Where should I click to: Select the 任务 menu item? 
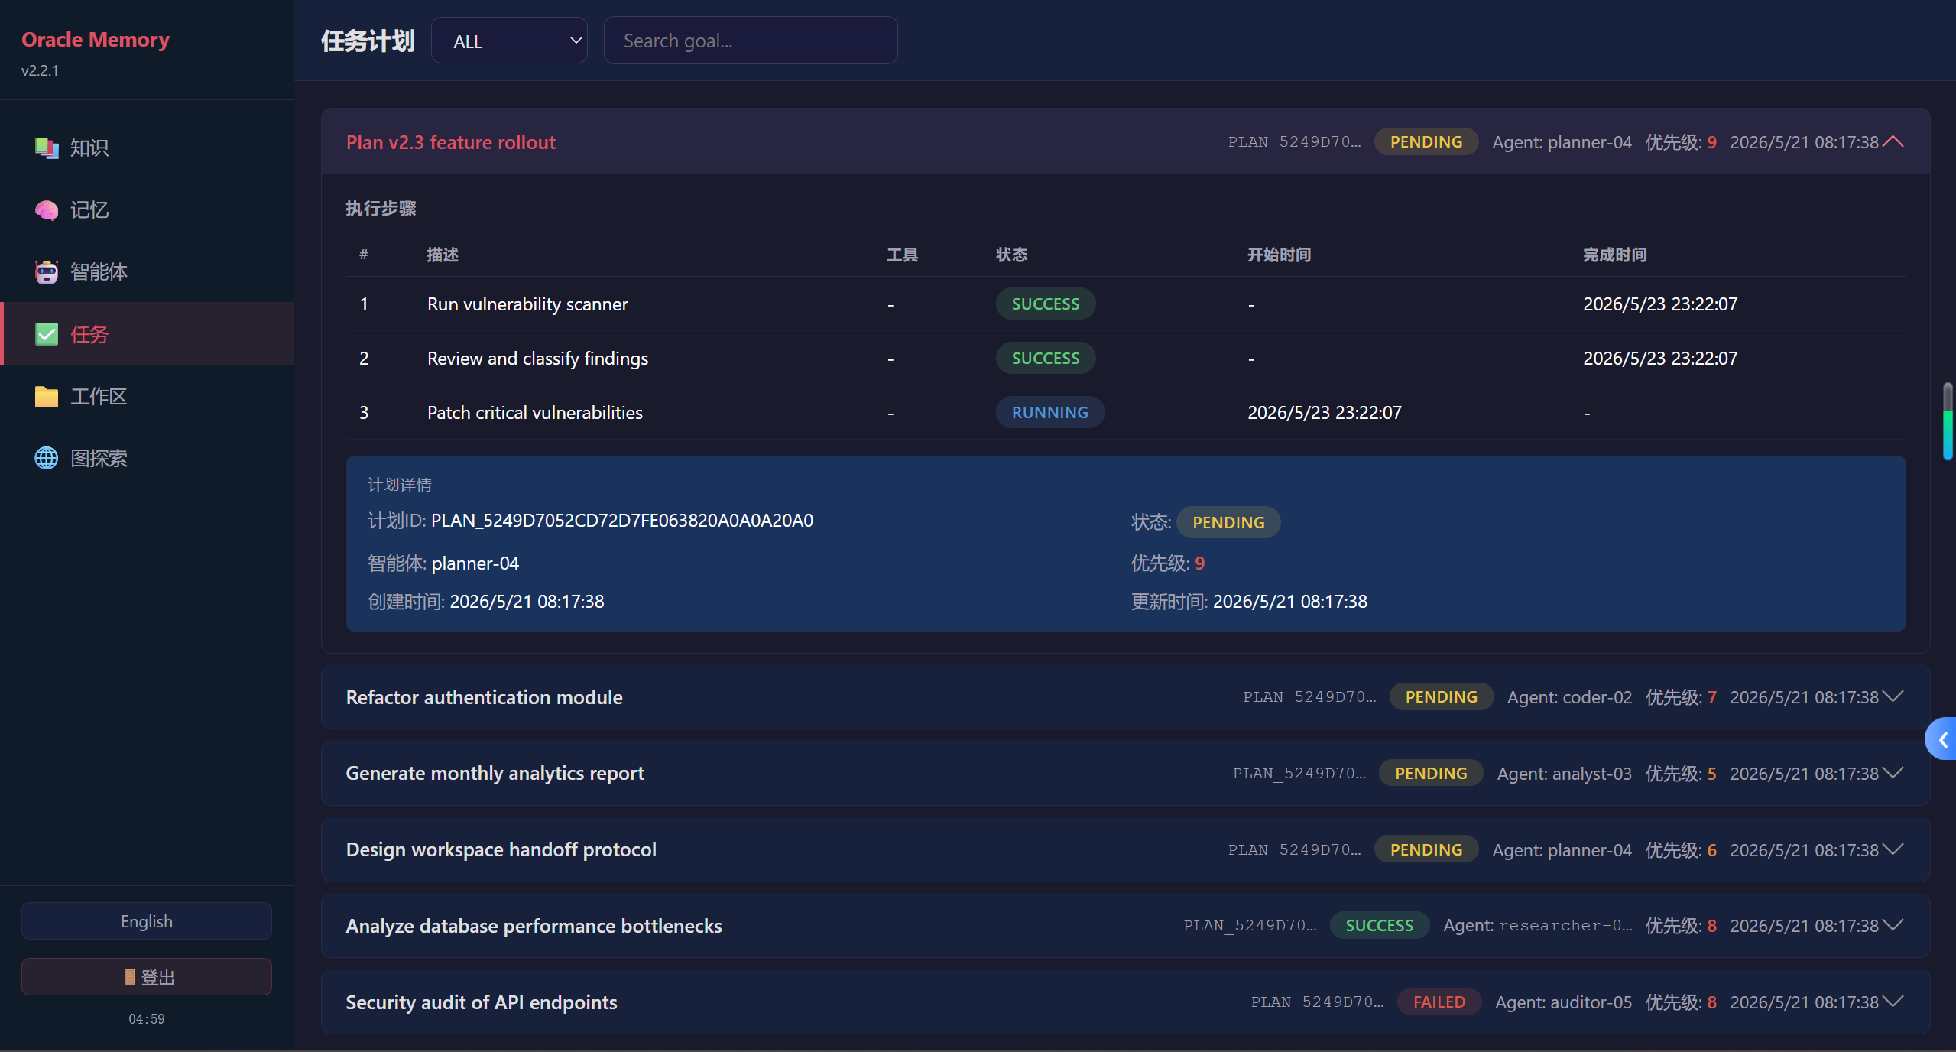(x=147, y=334)
